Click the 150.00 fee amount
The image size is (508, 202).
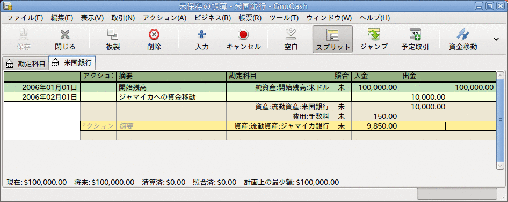pos(375,116)
